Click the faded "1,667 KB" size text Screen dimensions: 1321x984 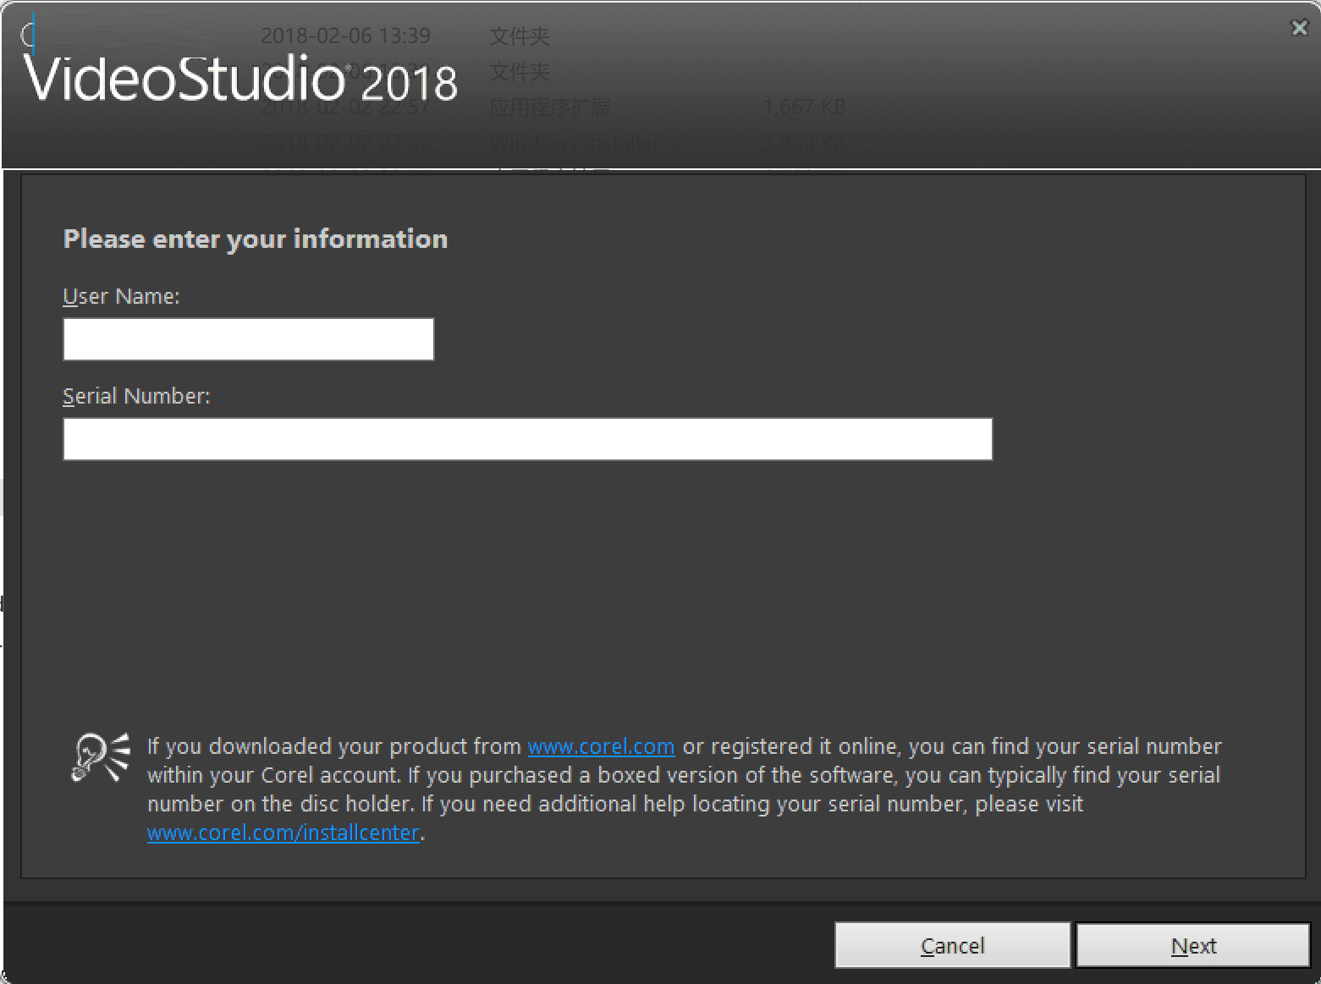click(804, 107)
